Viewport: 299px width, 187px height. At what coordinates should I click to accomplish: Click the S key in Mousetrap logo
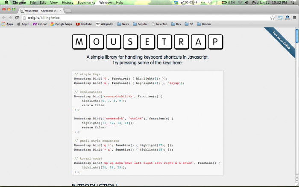click(x=130, y=42)
